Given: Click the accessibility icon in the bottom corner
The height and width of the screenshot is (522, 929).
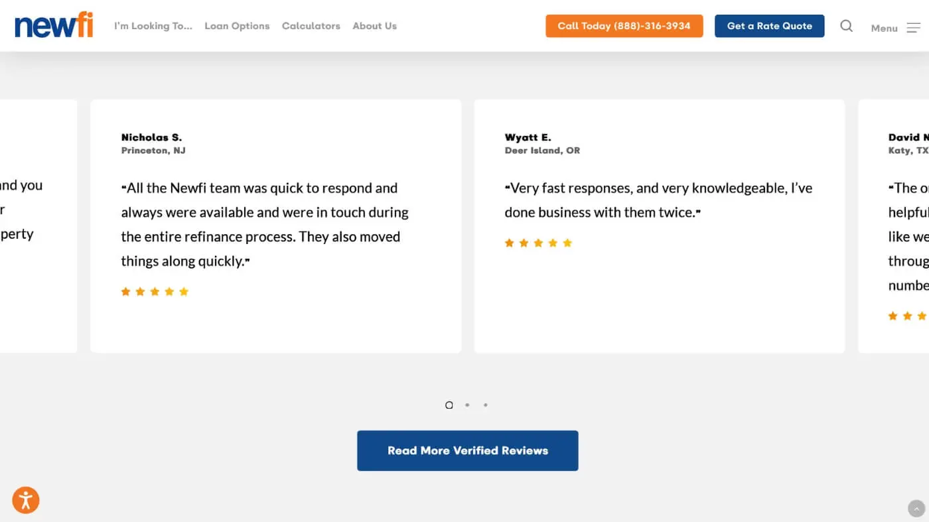Looking at the screenshot, I should 25,499.
